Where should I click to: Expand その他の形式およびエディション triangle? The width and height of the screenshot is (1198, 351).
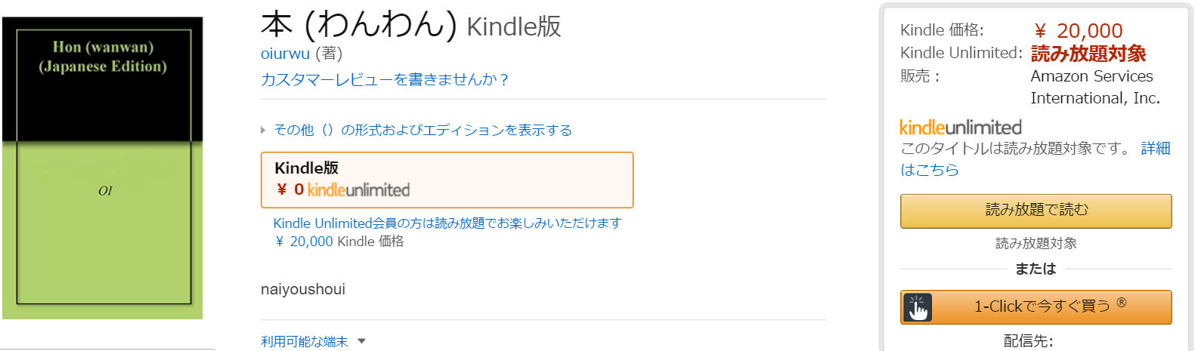(263, 130)
